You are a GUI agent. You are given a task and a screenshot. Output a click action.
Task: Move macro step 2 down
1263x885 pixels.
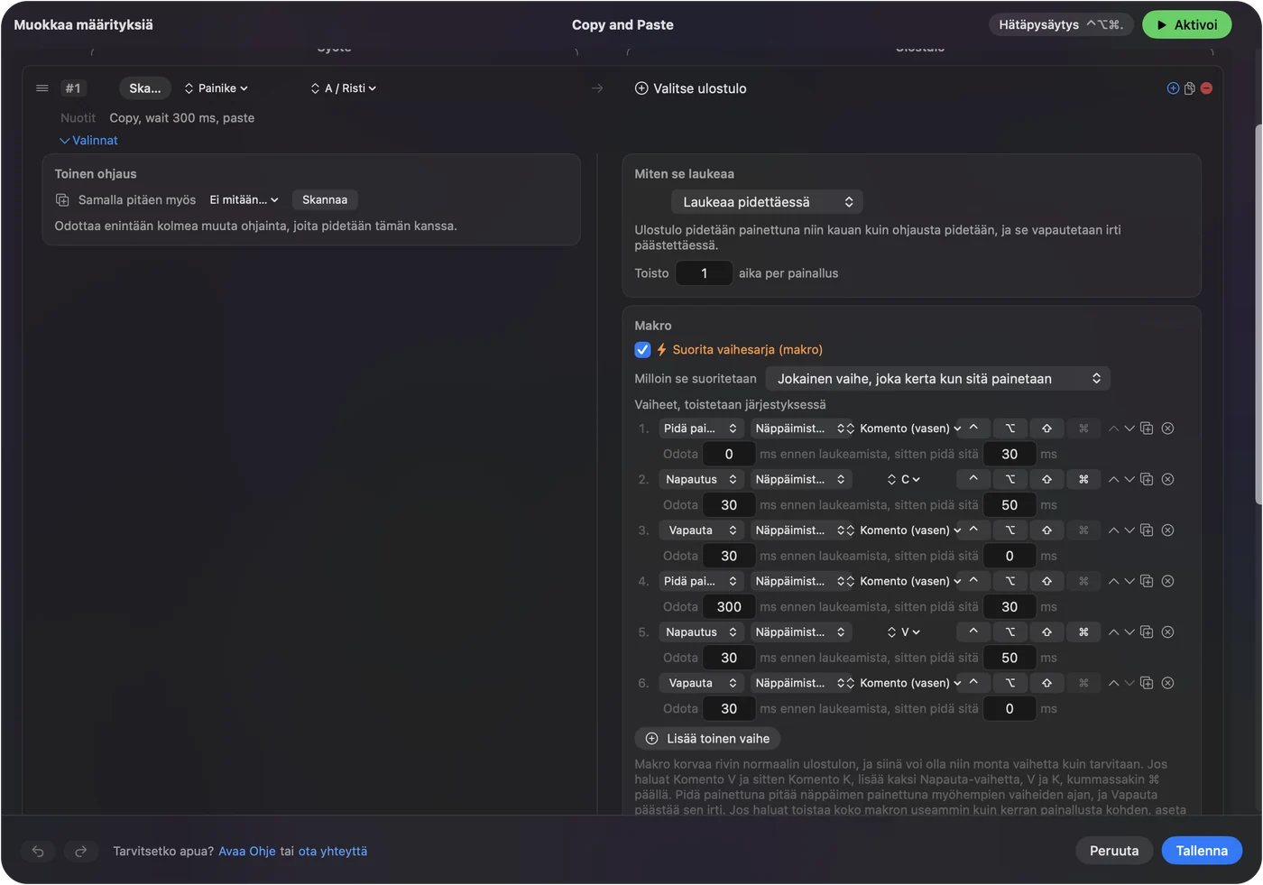(x=1129, y=479)
